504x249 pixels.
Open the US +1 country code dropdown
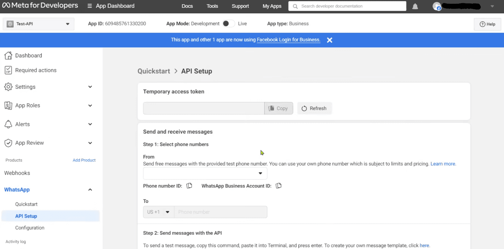click(158, 212)
